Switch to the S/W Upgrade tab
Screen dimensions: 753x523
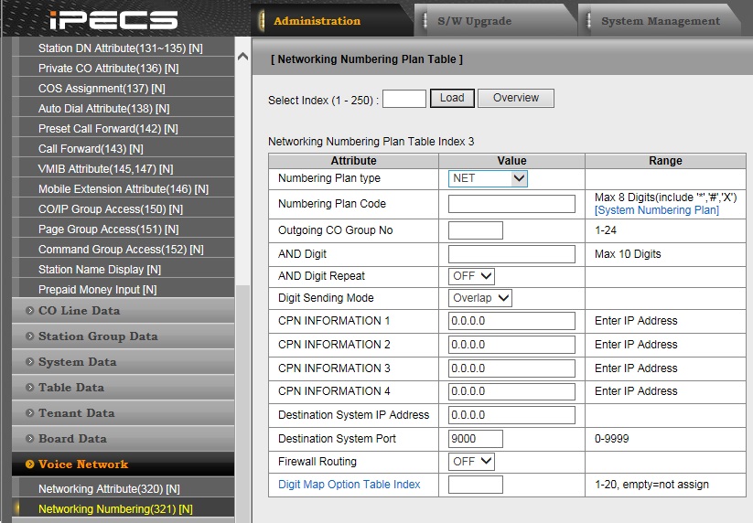(473, 21)
